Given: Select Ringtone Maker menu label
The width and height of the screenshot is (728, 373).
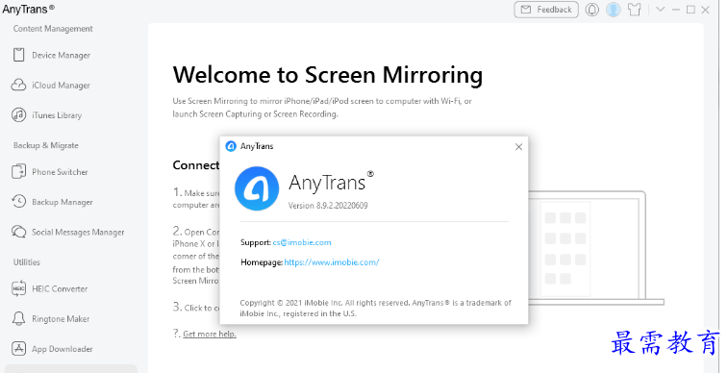Looking at the screenshot, I should [61, 319].
